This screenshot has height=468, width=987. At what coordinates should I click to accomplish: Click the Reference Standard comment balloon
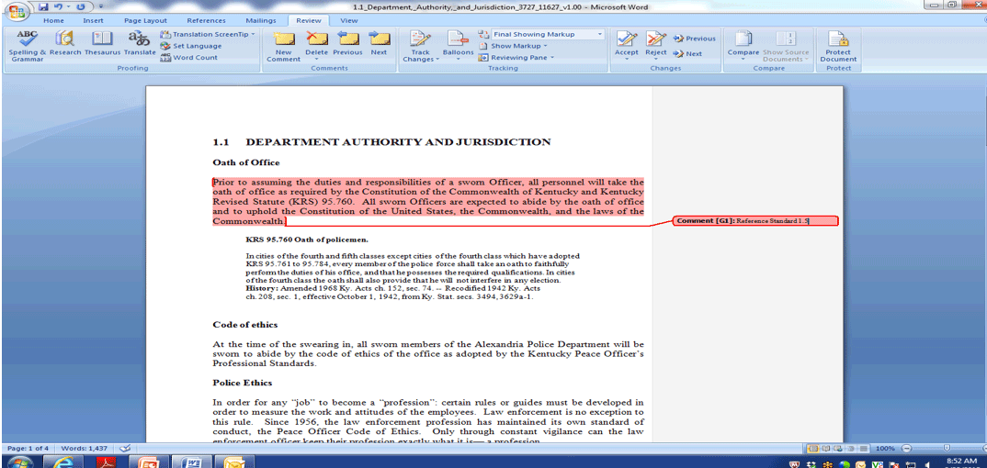tap(754, 221)
